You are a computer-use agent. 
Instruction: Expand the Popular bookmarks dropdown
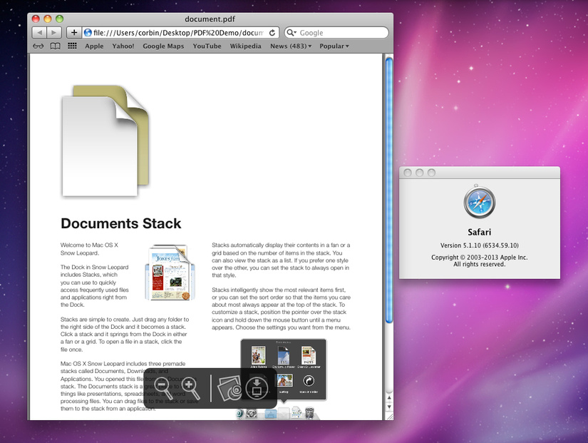[332, 46]
